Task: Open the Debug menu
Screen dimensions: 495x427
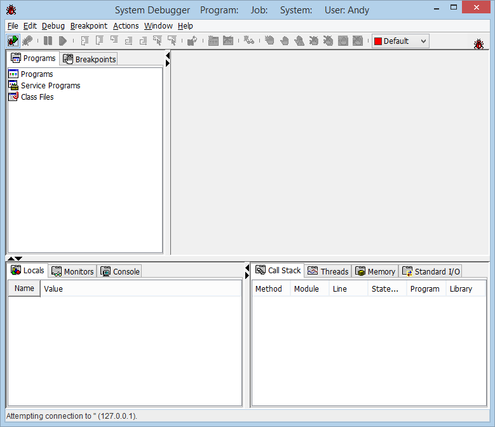Action: coord(53,26)
